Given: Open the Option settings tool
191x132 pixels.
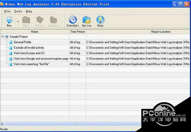Looking at the screenshot, I should 86,22.
